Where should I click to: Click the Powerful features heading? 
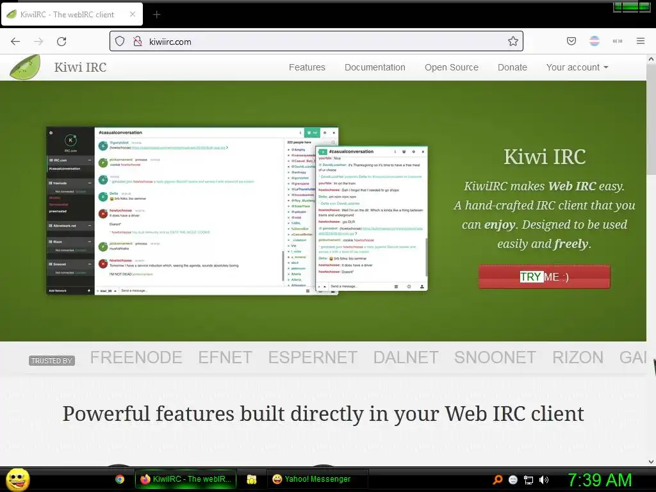(323, 414)
